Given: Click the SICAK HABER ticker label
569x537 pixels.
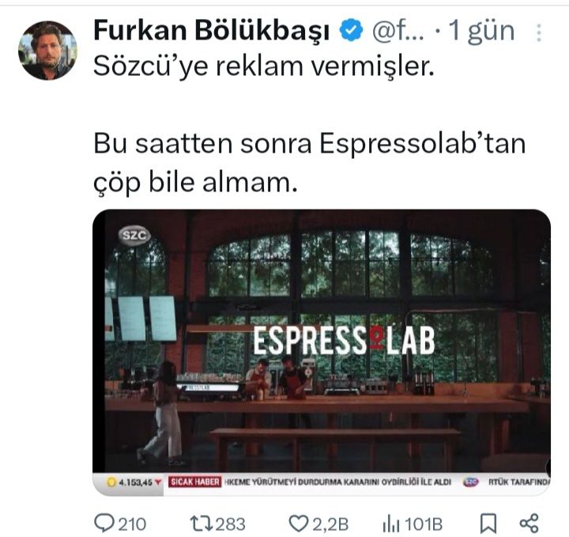Looking at the screenshot, I should click(195, 482).
